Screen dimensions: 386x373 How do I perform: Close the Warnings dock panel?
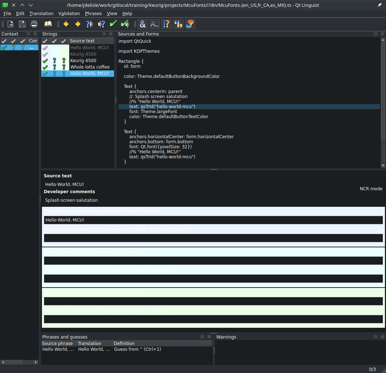tap(382, 337)
